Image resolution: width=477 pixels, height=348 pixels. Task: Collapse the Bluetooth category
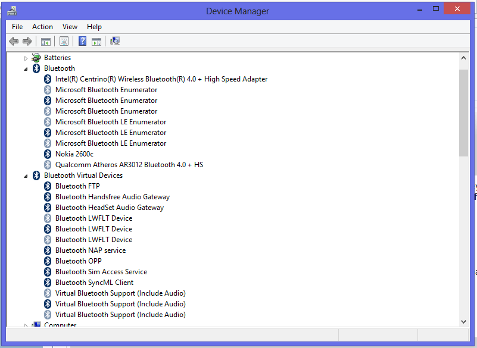click(26, 69)
